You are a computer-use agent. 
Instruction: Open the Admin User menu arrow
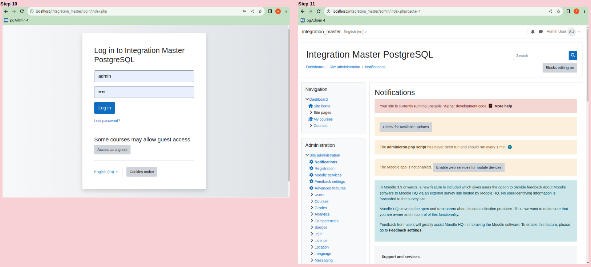click(579, 32)
